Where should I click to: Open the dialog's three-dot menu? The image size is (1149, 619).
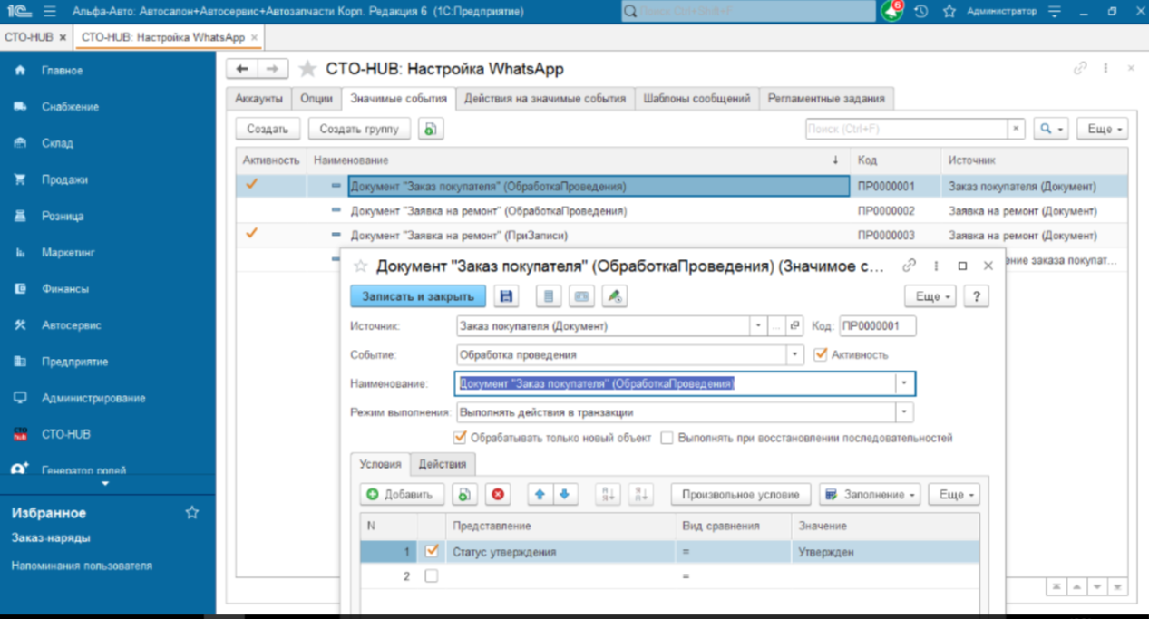(936, 266)
